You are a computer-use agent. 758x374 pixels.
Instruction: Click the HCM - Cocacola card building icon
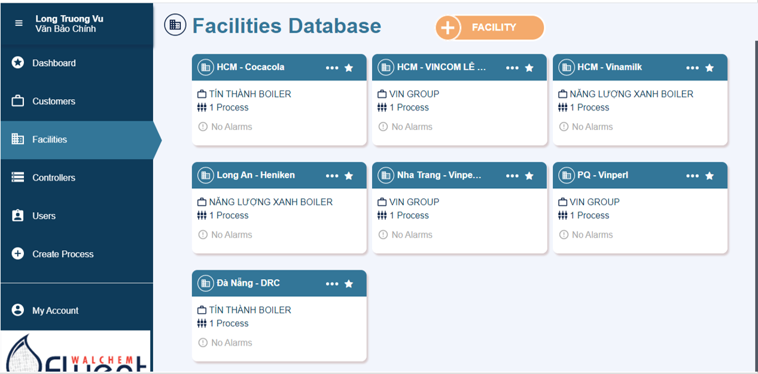click(205, 68)
